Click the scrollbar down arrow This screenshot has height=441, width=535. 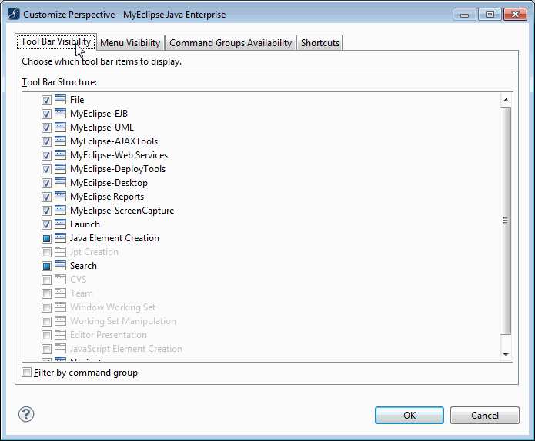coord(506,354)
